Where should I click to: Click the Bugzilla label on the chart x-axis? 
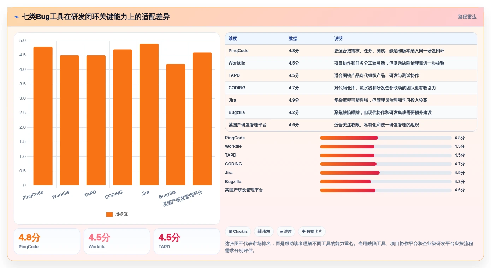point(167,195)
